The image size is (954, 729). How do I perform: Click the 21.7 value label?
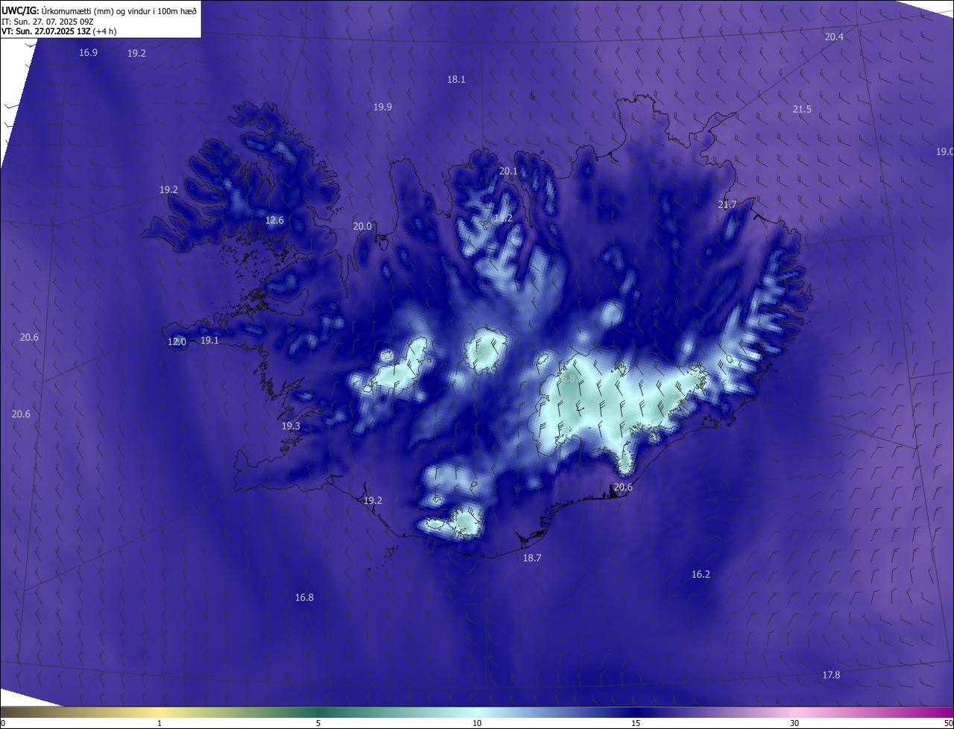coord(727,204)
